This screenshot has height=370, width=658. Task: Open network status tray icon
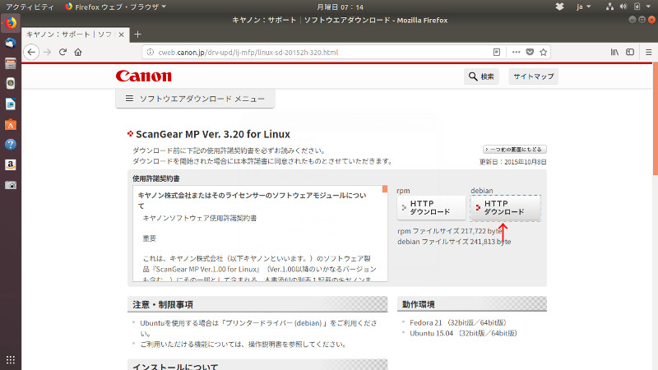(609, 7)
